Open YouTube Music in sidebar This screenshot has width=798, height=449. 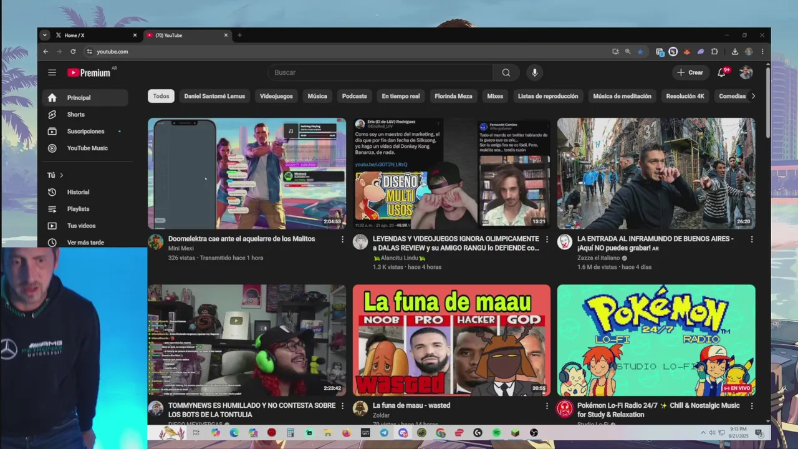click(x=85, y=148)
